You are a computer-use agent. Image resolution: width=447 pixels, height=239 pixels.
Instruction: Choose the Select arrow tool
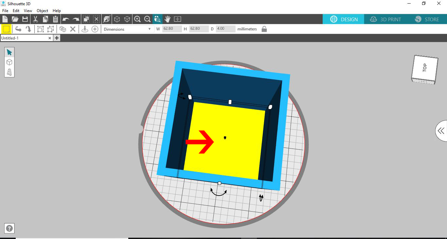click(9, 52)
